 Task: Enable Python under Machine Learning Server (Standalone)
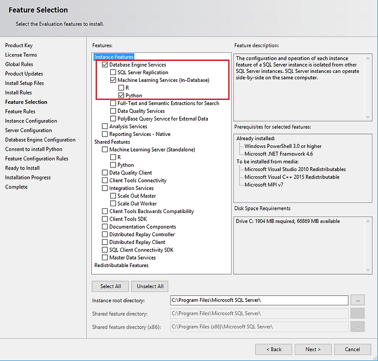(113, 165)
